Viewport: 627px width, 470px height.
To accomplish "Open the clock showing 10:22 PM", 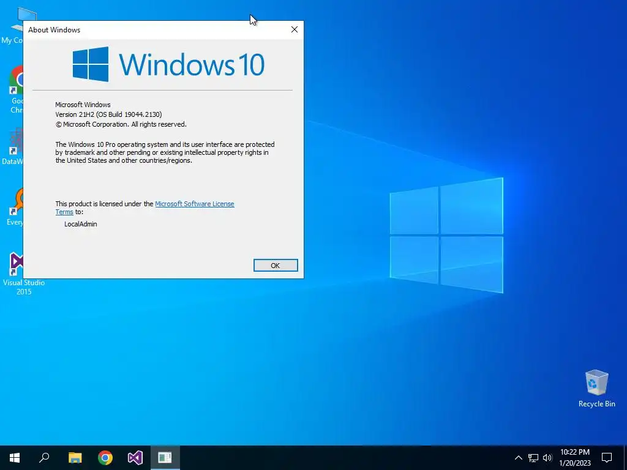I will pyautogui.click(x=575, y=458).
